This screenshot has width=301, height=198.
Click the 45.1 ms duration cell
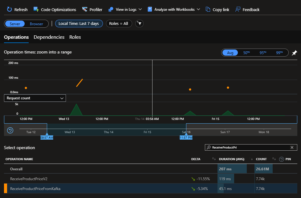(x=225, y=188)
